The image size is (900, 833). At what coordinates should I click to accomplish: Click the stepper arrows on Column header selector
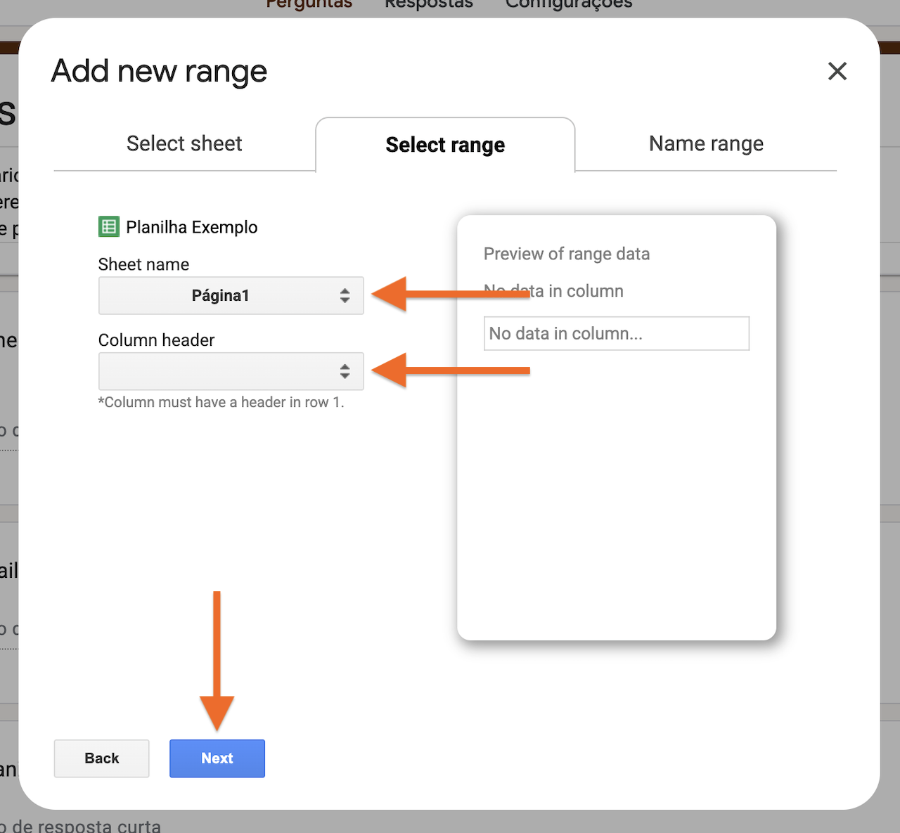coord(345,372)
